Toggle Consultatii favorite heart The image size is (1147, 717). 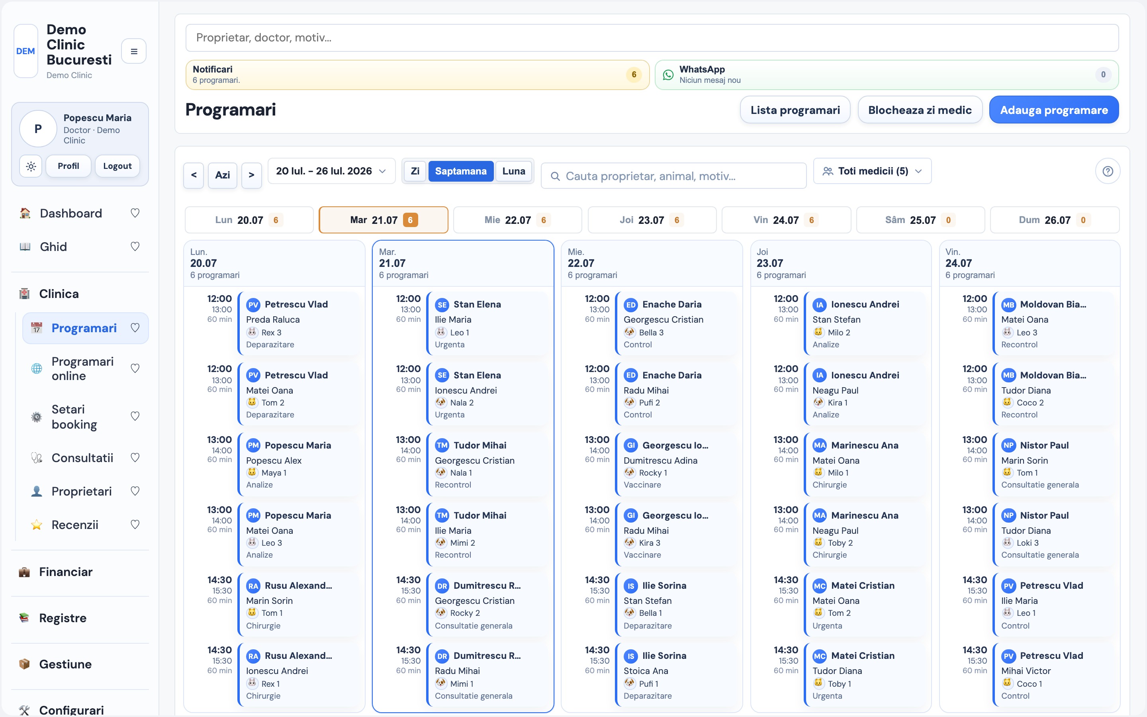tap(135, 458)
